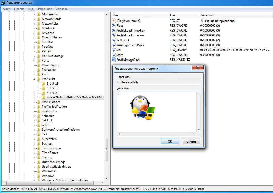This screenshot has width=273, height=193.
Task: Click the ProfileImagePath string value icon
Action: (x=114, y=60)
